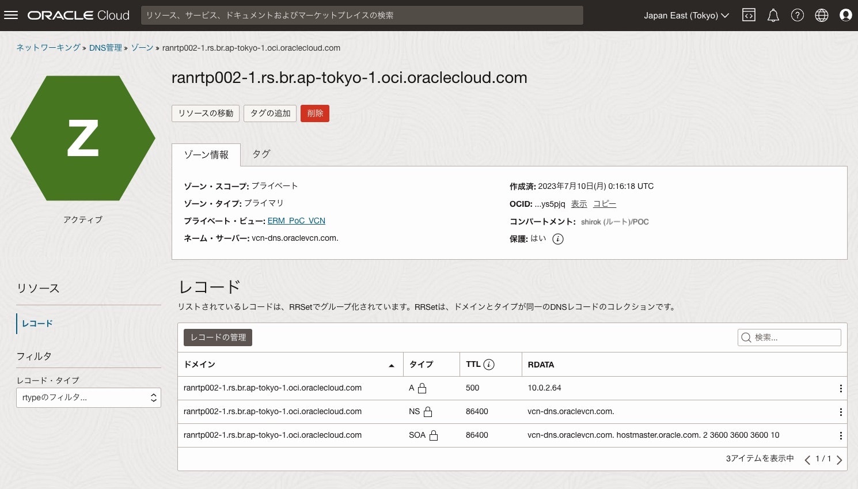Open Cloud Shell developer tools icon

point(749,16)
